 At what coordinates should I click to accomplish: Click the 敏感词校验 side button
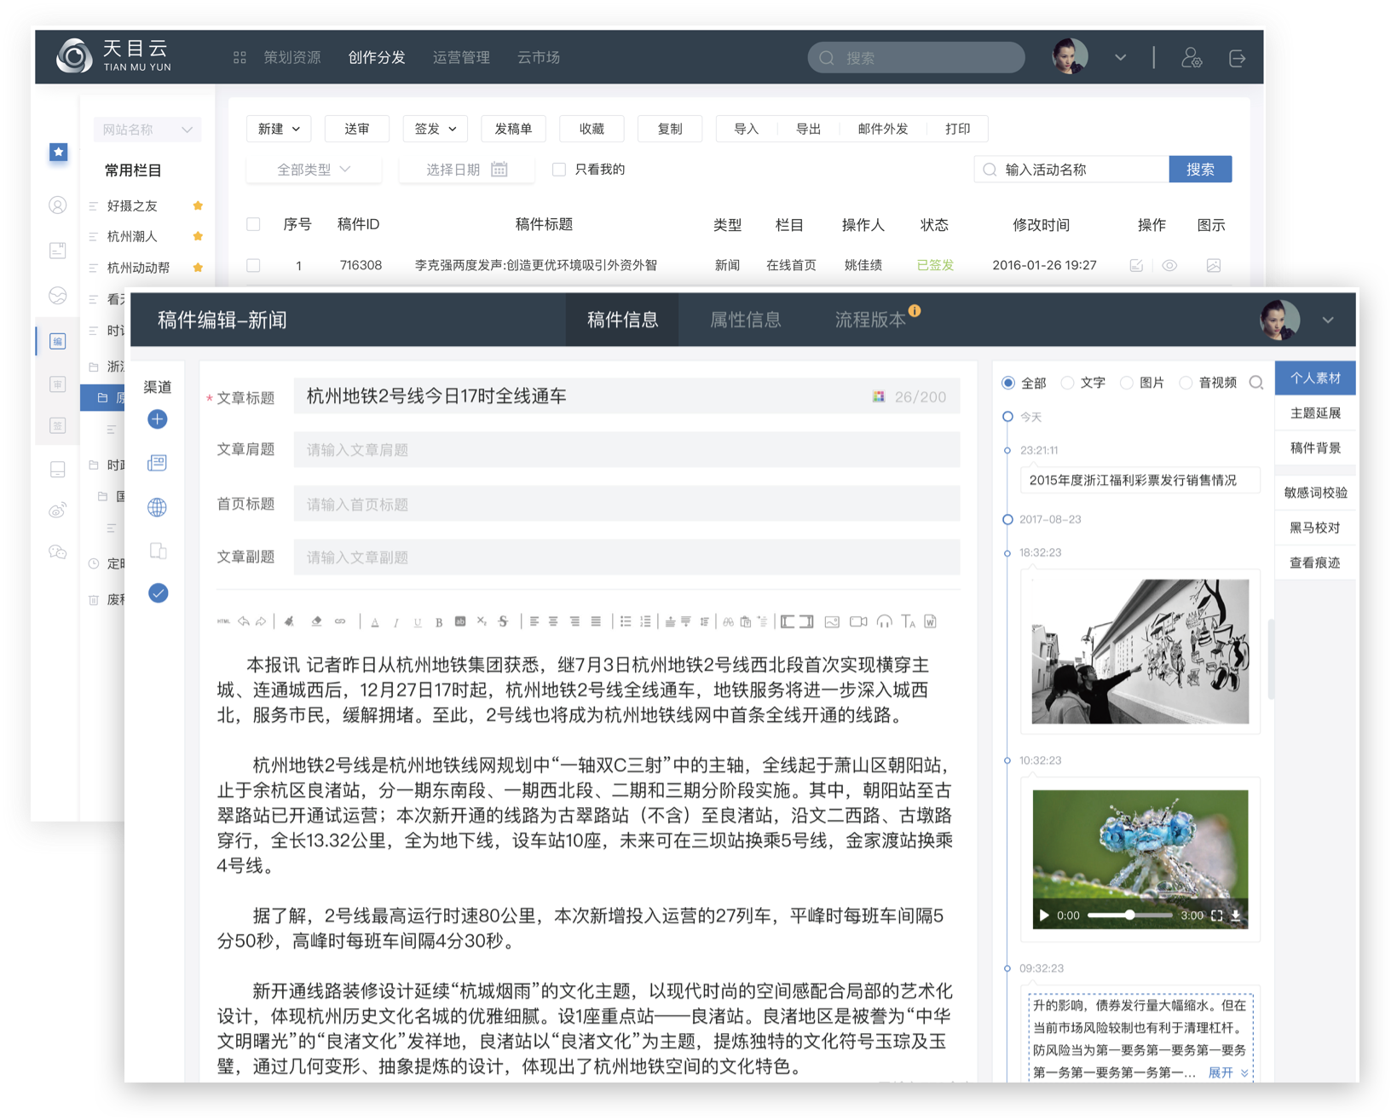(x=1315, y=493)
